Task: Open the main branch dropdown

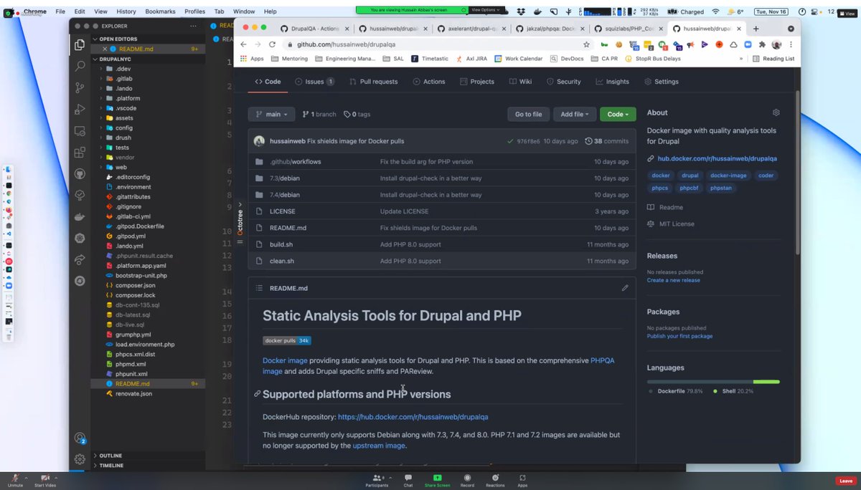Action: [271, 114]
